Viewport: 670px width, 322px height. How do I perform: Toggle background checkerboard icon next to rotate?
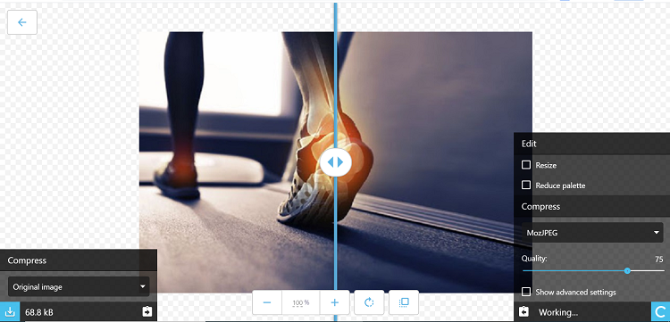pos(404,302)
